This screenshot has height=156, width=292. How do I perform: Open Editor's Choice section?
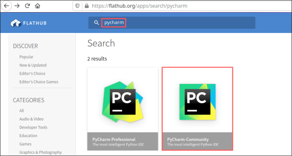click(x=32, y=74)
